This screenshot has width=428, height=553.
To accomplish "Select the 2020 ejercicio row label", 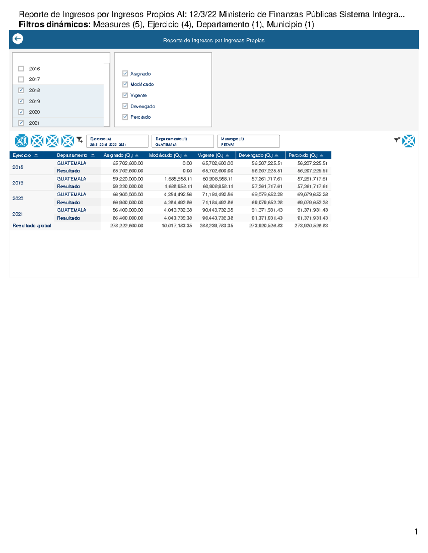I will pos(18,198).
